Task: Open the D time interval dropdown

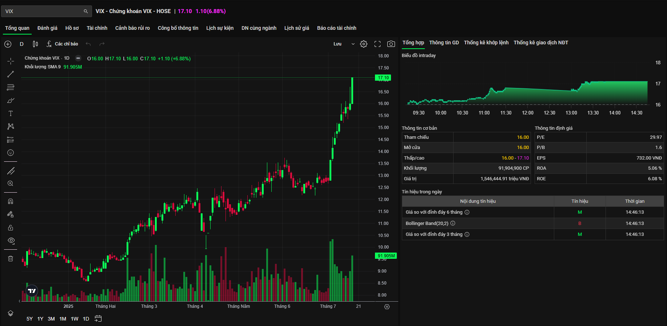Action: 21,44
